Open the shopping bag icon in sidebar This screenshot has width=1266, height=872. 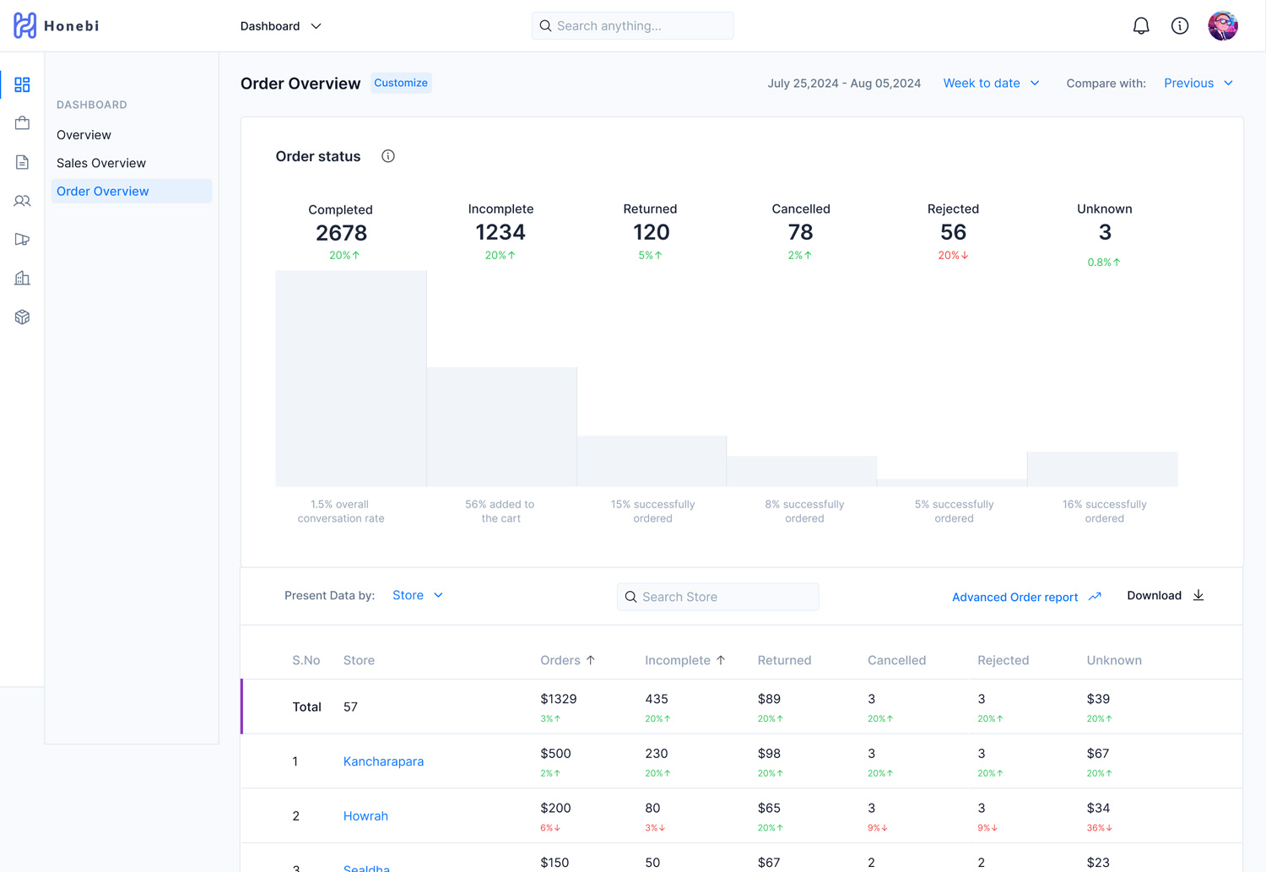click(22, 123)
